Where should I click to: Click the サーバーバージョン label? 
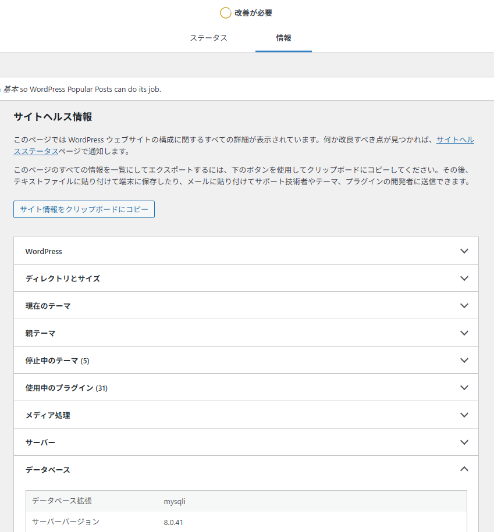coord(66,522)
